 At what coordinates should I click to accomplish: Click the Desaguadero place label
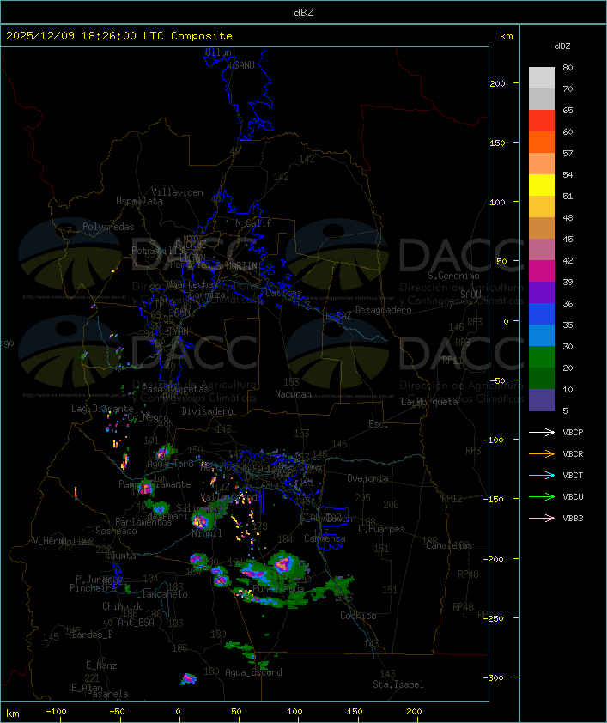[384, 310]
